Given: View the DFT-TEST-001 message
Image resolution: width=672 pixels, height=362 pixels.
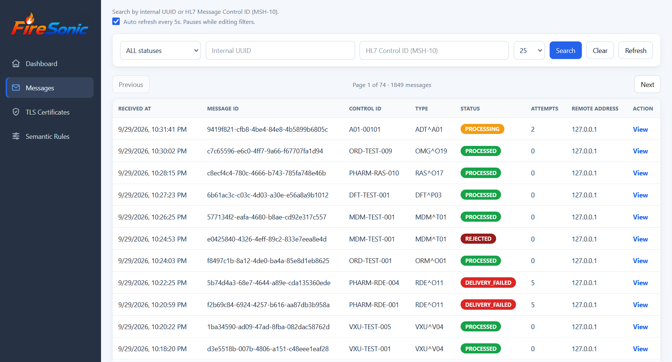Looking at the screenshot, I should [x=640, y=195].
